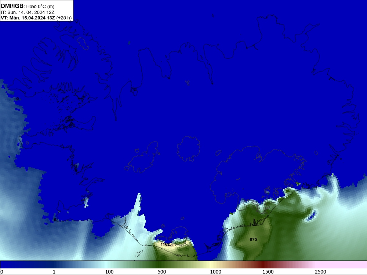Click the 675 value label on the map
The width and height of the screenshot is (367, 275).
(253, 239)
